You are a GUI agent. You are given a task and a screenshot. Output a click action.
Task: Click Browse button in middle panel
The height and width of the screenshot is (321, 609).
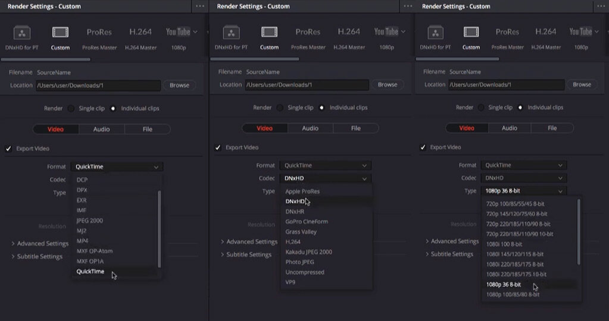pos(387,84)
